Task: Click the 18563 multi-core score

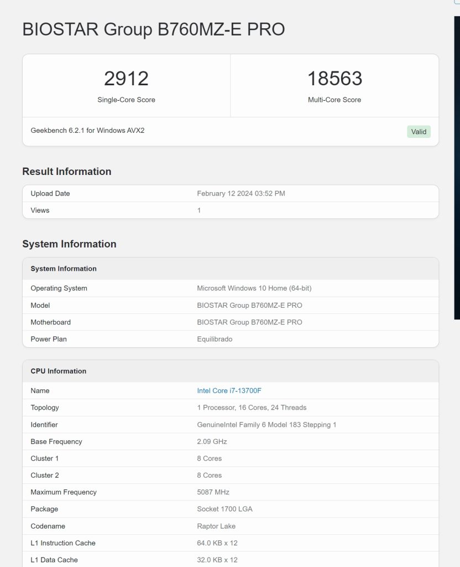Action: point(334,79)
